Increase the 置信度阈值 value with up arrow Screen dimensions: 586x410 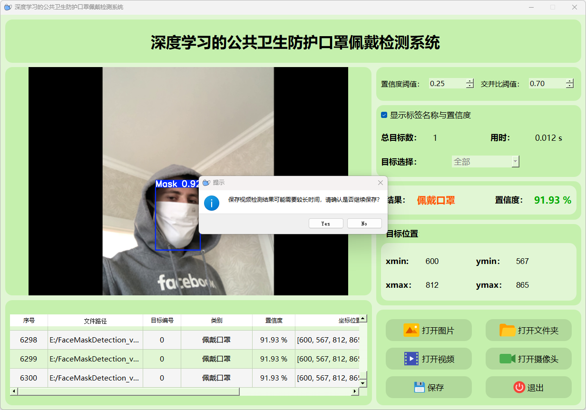point(470,81)
